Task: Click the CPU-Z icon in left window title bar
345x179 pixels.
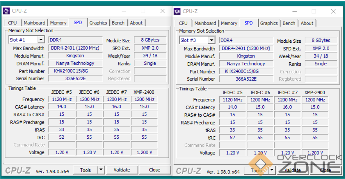Action: click(6, 11)
